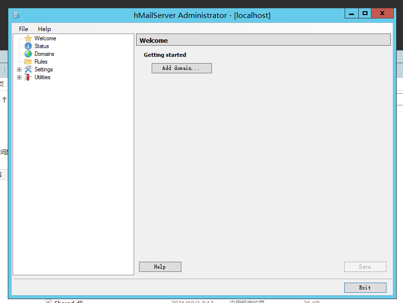Image resolution: width=403 pixels, height=303 pixels.
Task: Minimize the hMailServer Administrator window
Action: (x=351, y=14)
